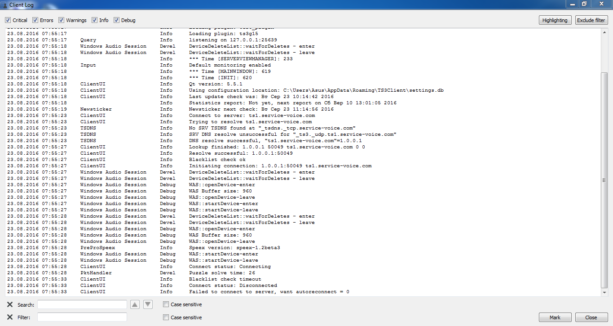
Task: Jump to next search result with down arrow
Action: pos(148,304)
